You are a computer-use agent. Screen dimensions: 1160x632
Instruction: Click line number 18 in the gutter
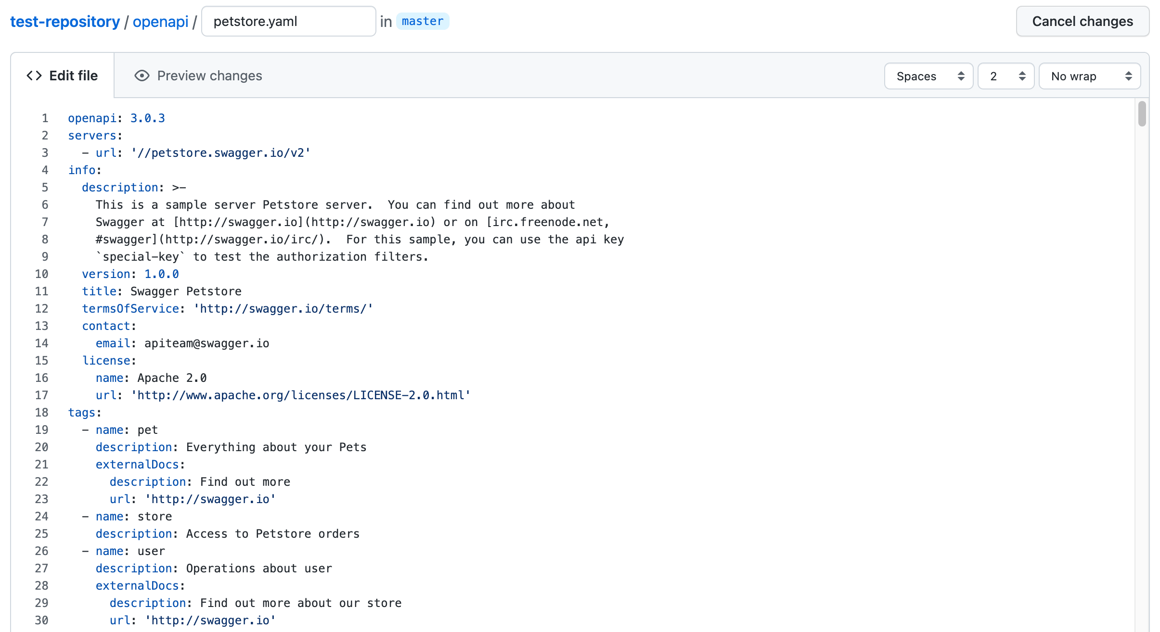(x=42, y=413)
